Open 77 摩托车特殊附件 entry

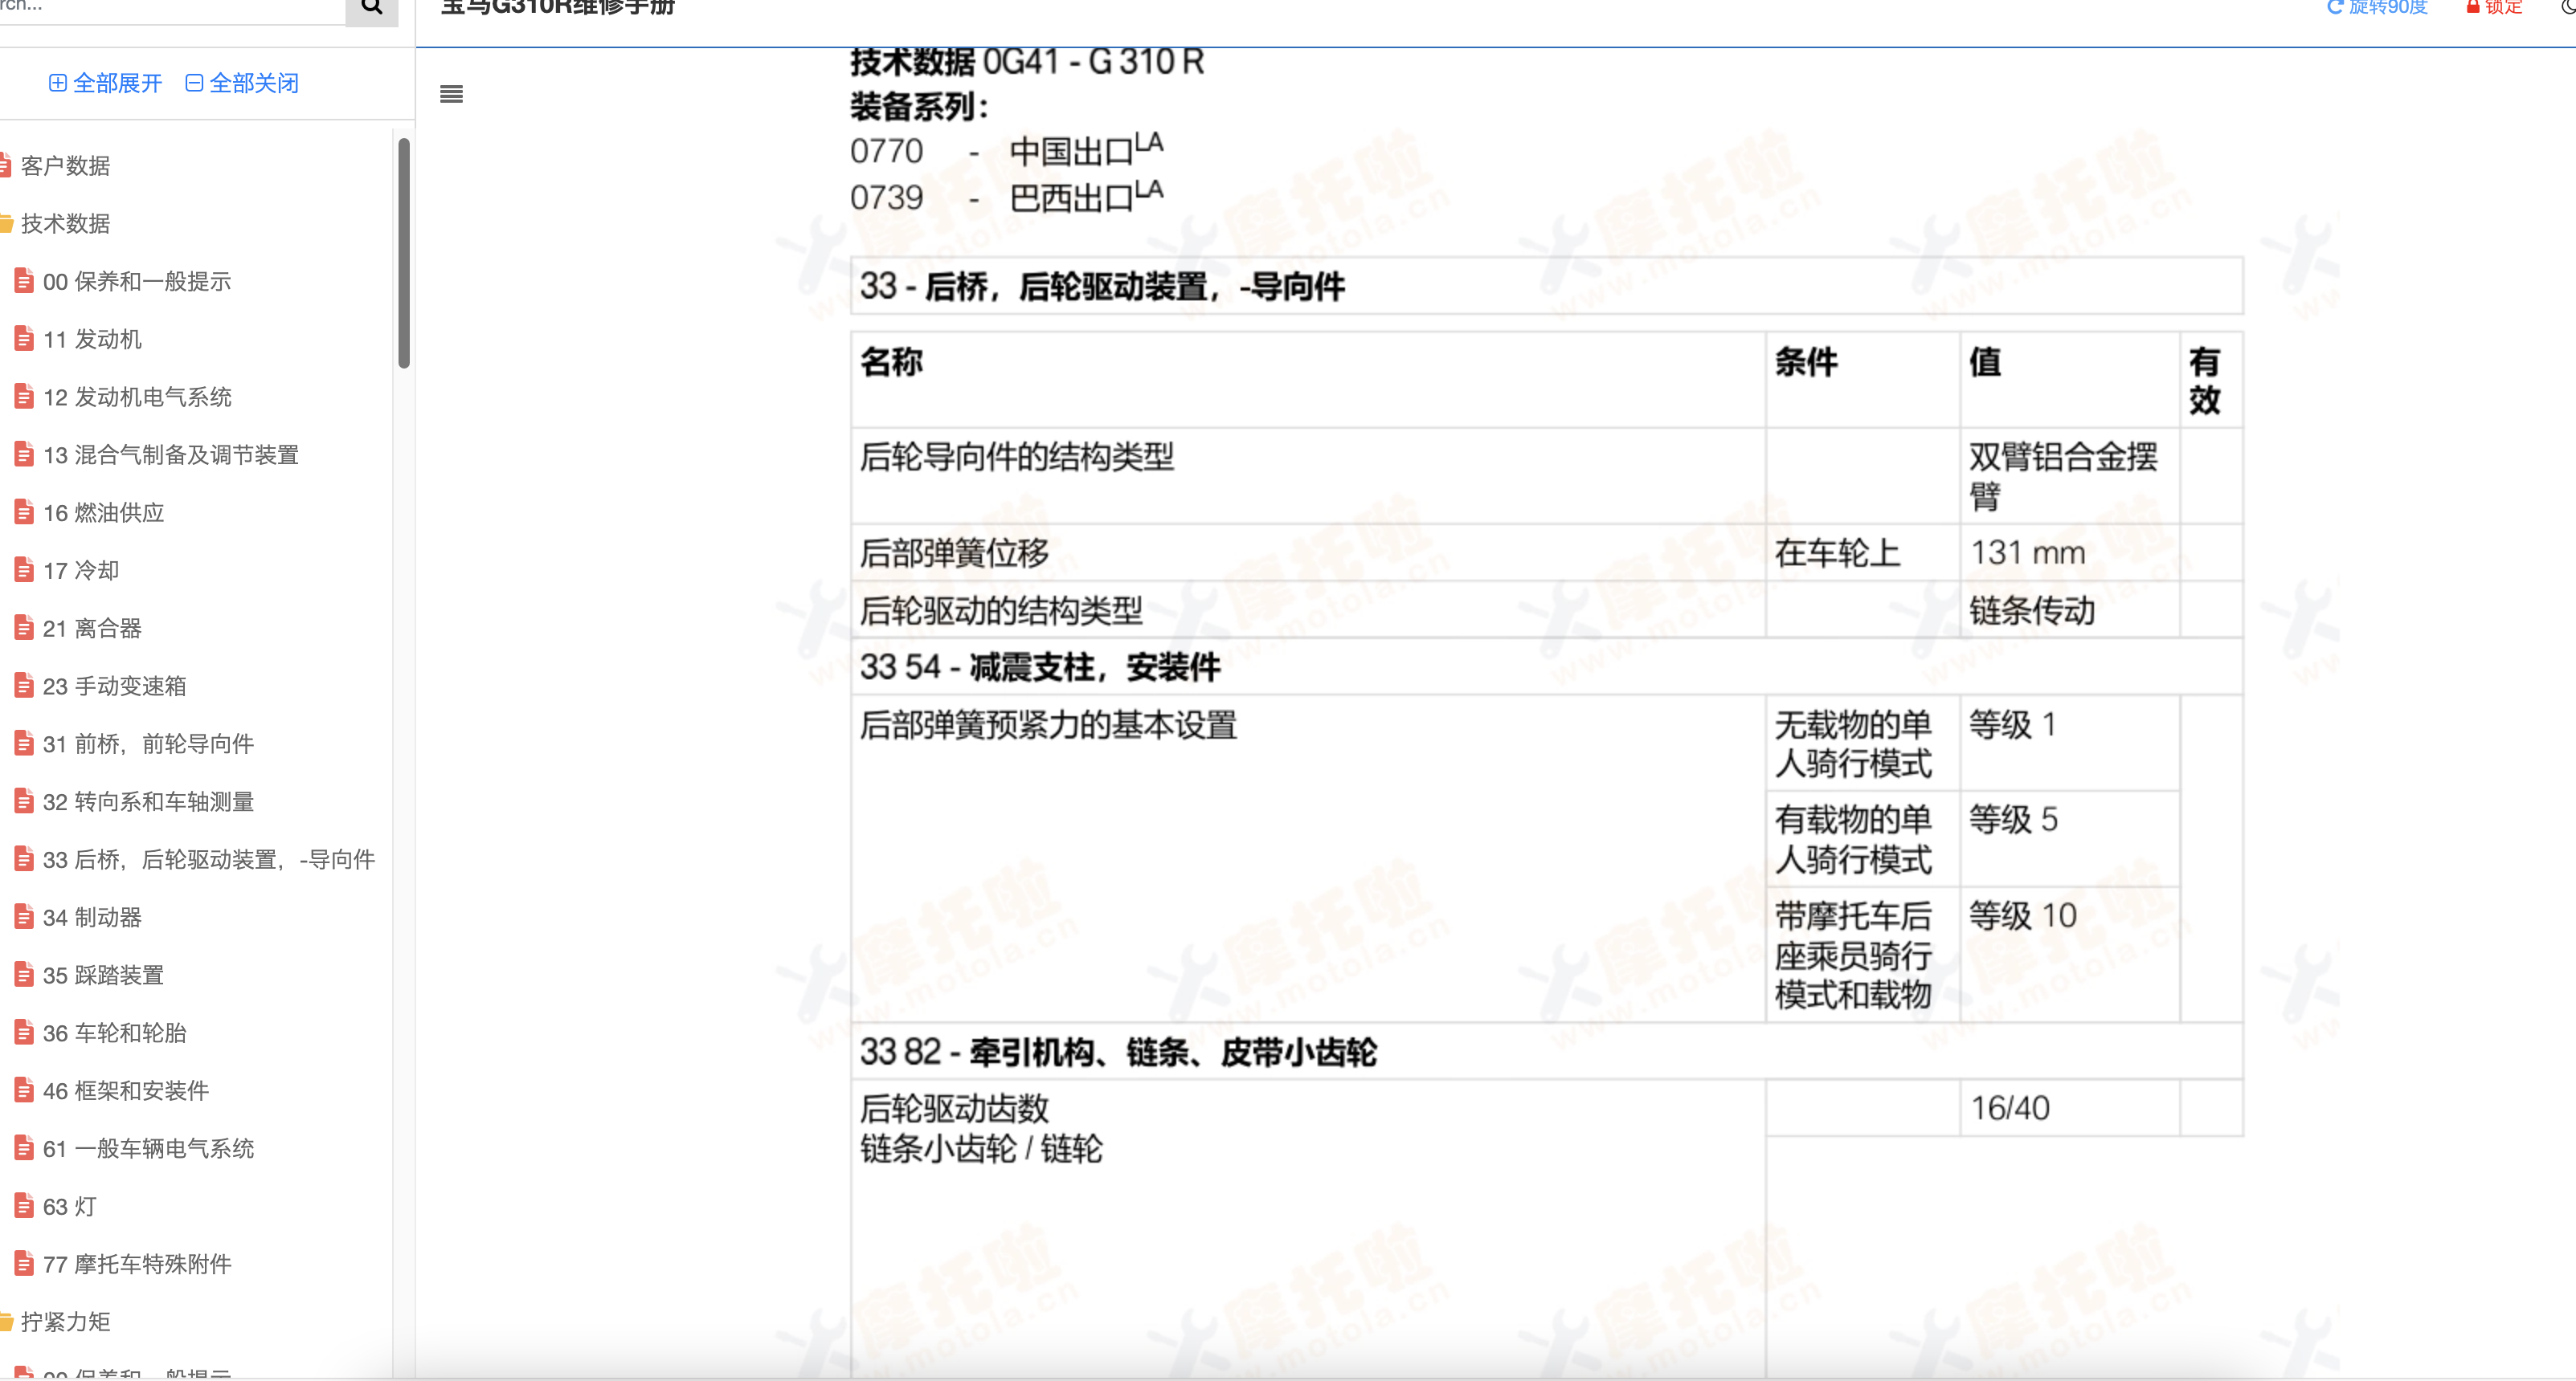[x=137, y=1264]
